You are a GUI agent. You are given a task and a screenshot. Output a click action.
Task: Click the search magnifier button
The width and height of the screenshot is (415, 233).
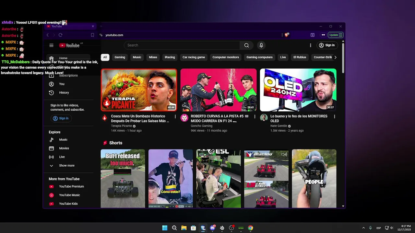click(x=246, y=45)
